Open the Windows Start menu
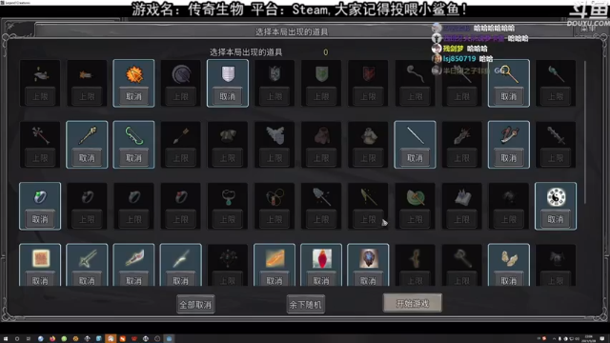Image resolution: width=610 pixels, height=343 pixels. coord(6,339)
